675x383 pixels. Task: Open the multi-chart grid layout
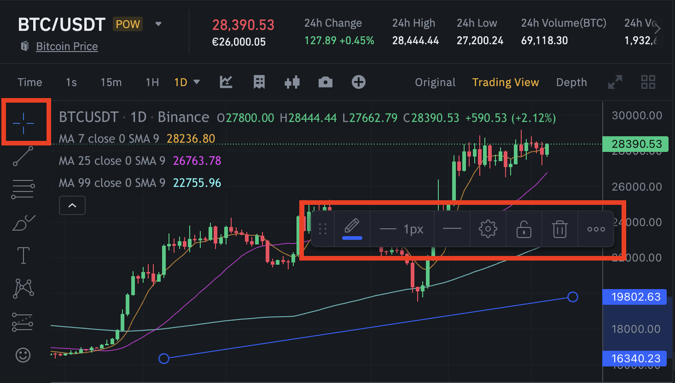point(648,82)
